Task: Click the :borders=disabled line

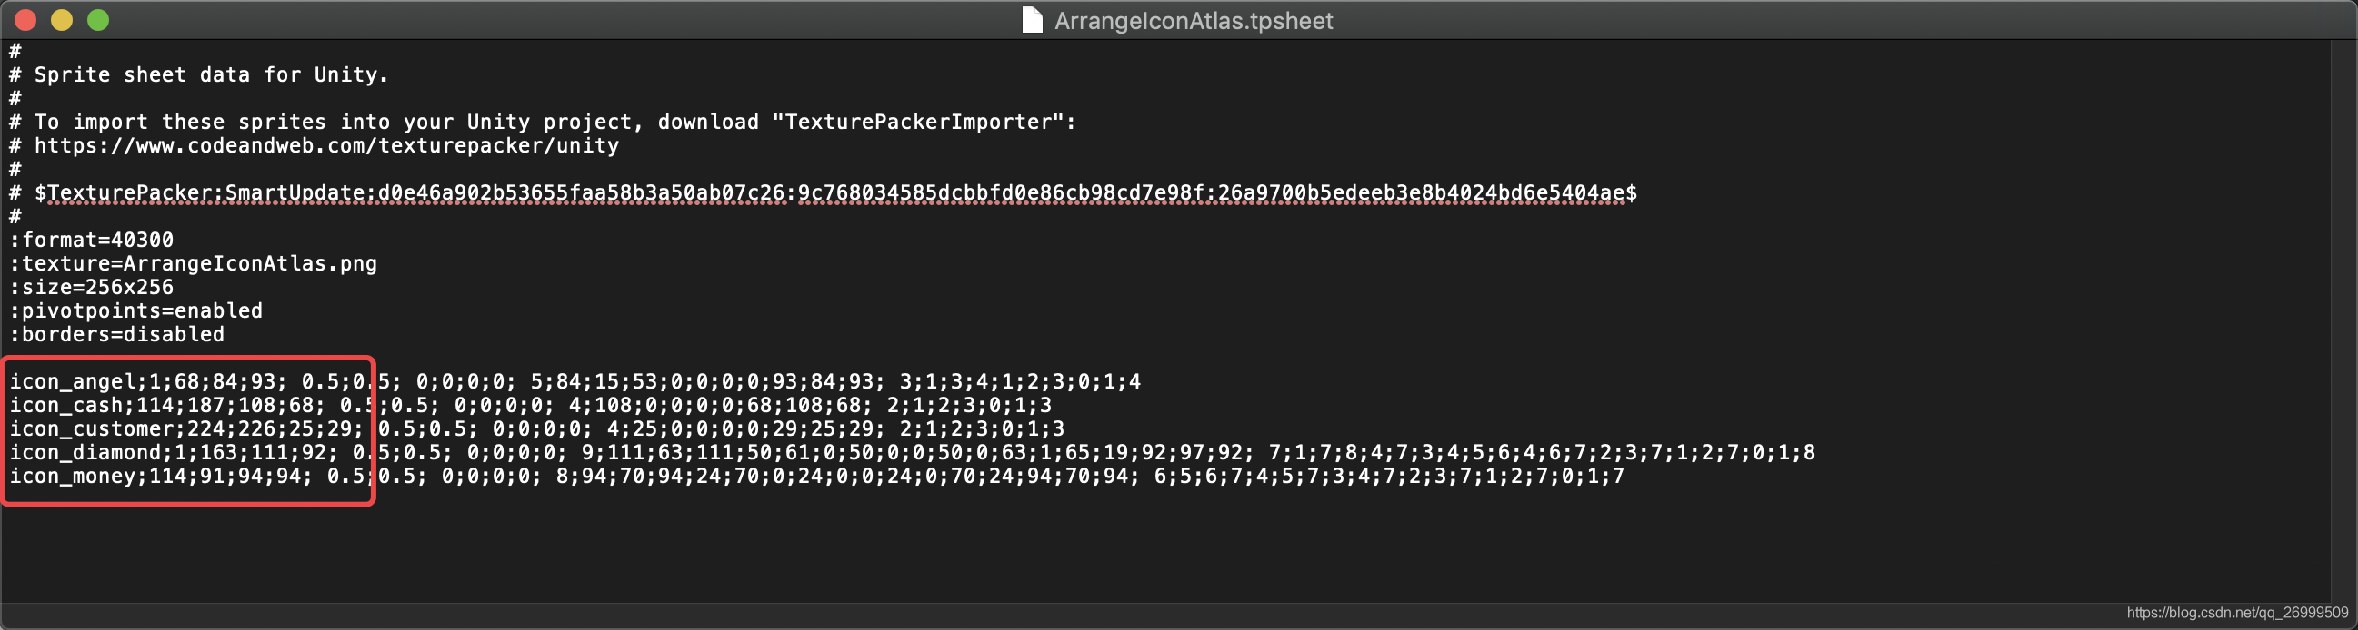Action: tap(117, 335)
